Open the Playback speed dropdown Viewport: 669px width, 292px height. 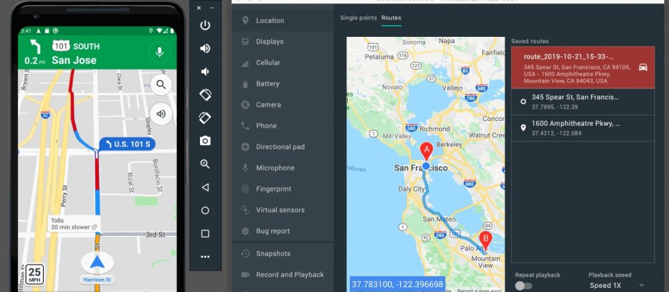(617, 285)
